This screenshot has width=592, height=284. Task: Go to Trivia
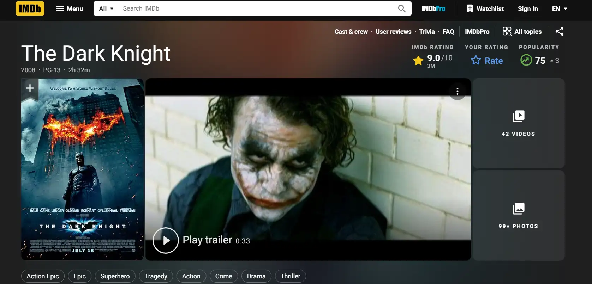427,32
